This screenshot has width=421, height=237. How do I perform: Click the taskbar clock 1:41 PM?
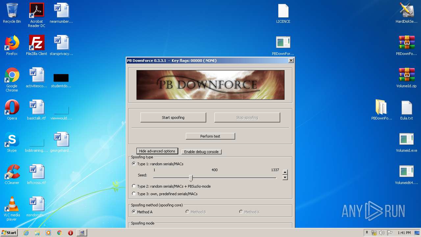click(x=404, y=233)
